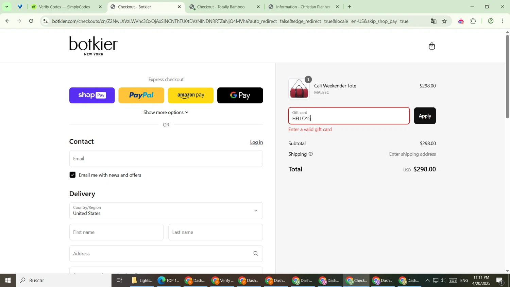The image size is (510, 287).
Task: Pay with PayPal
Action: [141, 96]
